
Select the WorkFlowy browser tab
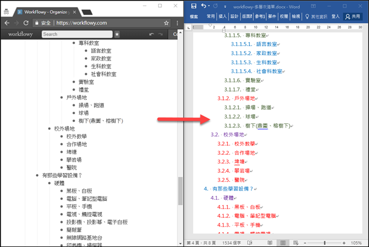click(46, 12)
